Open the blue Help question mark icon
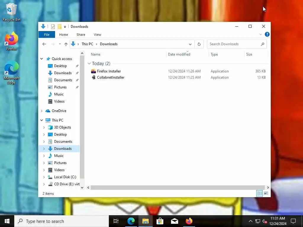Screen dimensions: 303x227 267,34
